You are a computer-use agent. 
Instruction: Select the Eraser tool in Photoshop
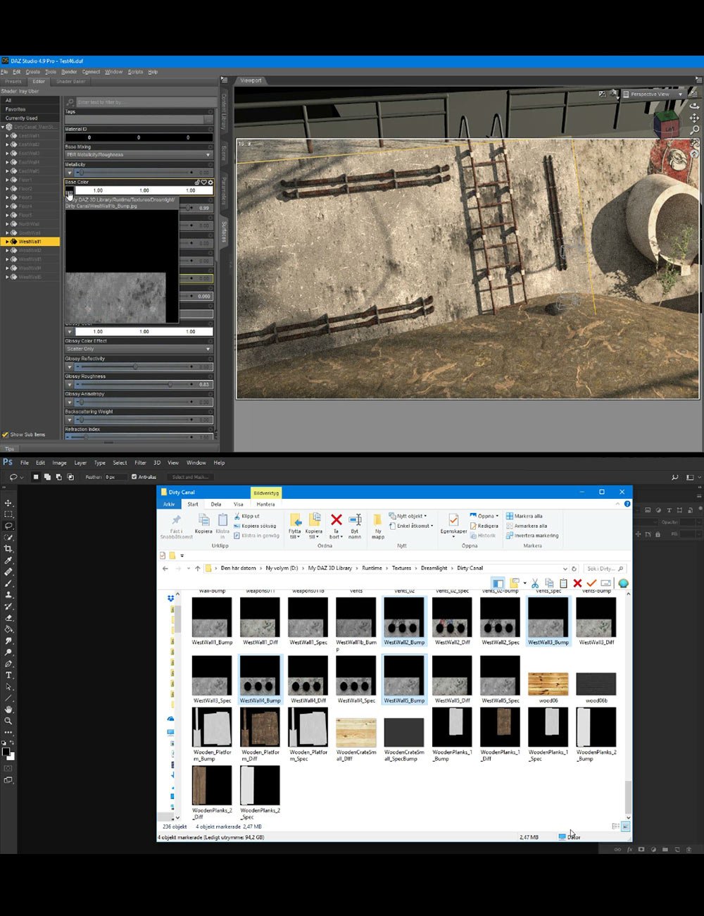click(8, 618)
